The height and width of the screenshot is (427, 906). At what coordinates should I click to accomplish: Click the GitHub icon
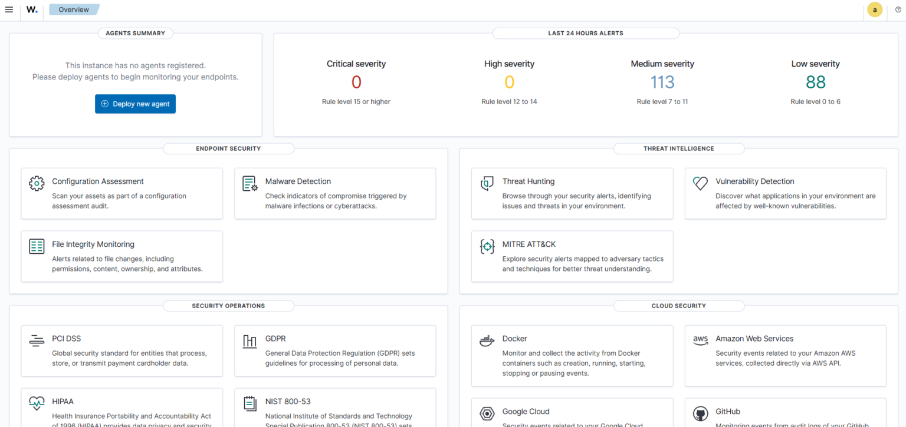coord(700,411)
